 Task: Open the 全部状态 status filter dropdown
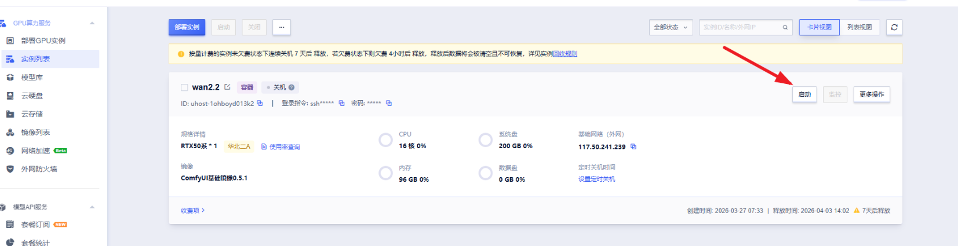tap(671, 27)
